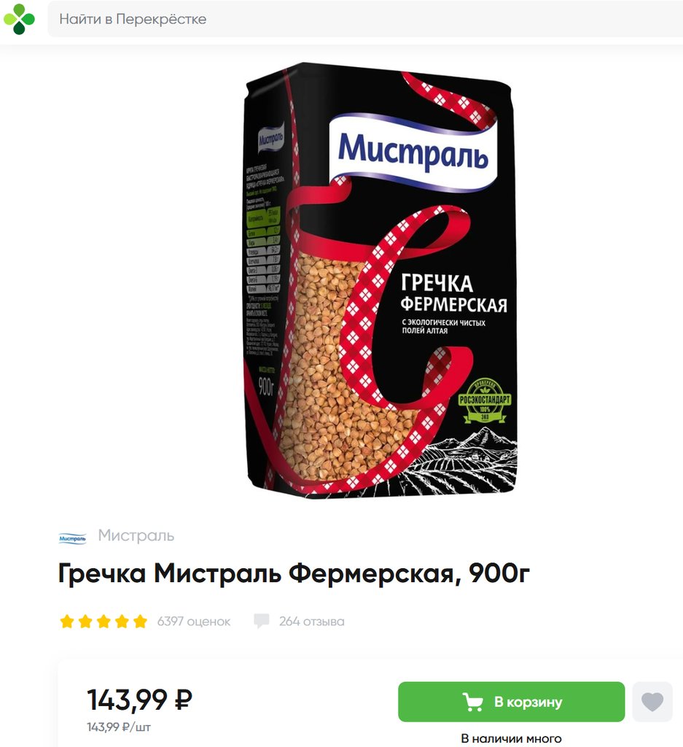Click the fifth rating star
The height and width of the screenshot is (747, 683).
tap(141, 622)
